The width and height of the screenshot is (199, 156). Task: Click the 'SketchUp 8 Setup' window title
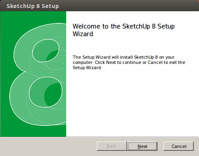(x=33, y=6)
